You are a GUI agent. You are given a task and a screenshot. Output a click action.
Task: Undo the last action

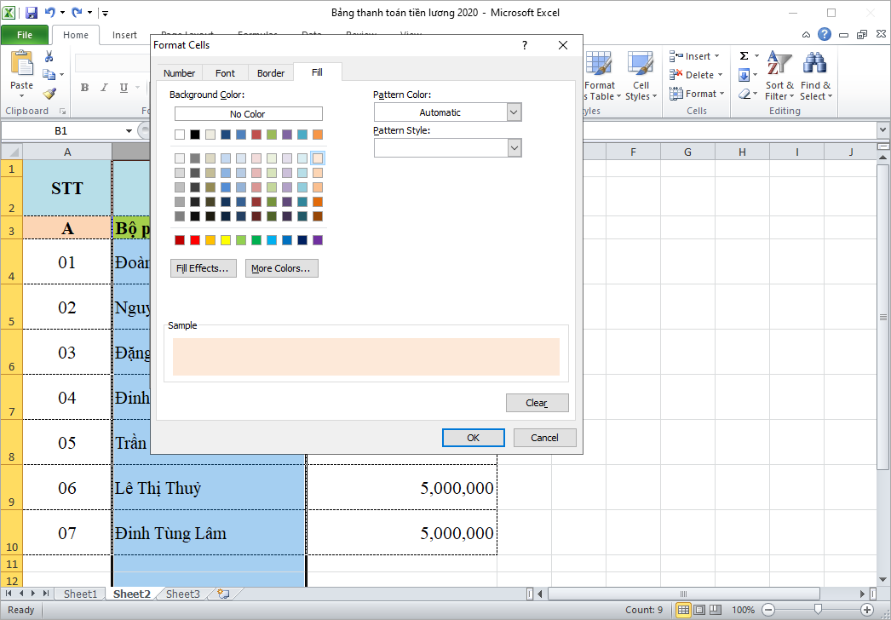tap(48, 12)
